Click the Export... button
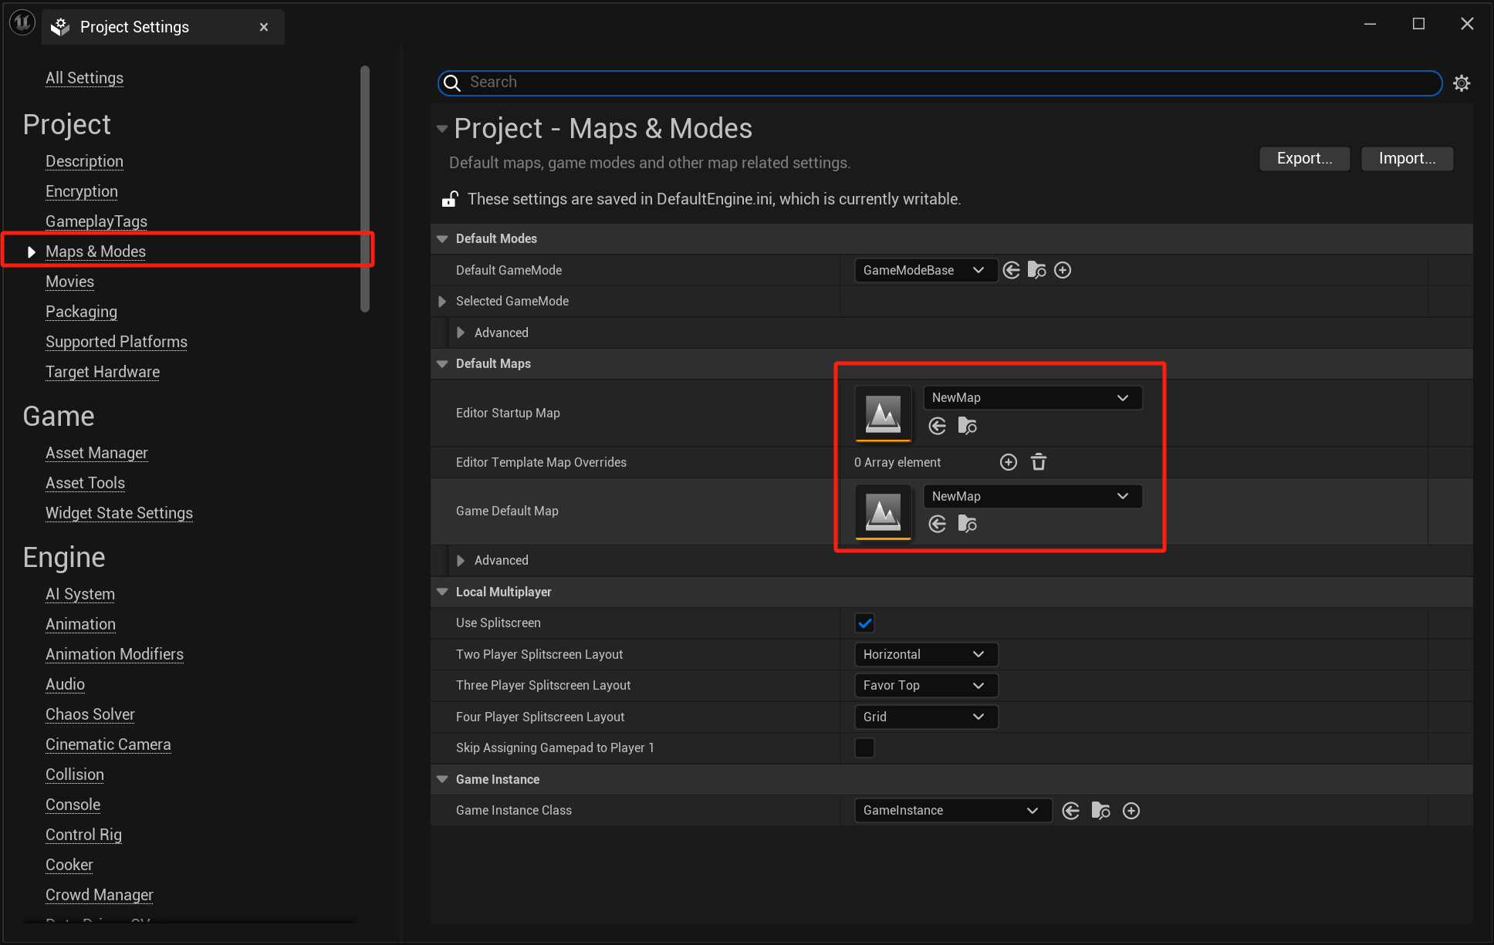 click(x=1304, y=159)
